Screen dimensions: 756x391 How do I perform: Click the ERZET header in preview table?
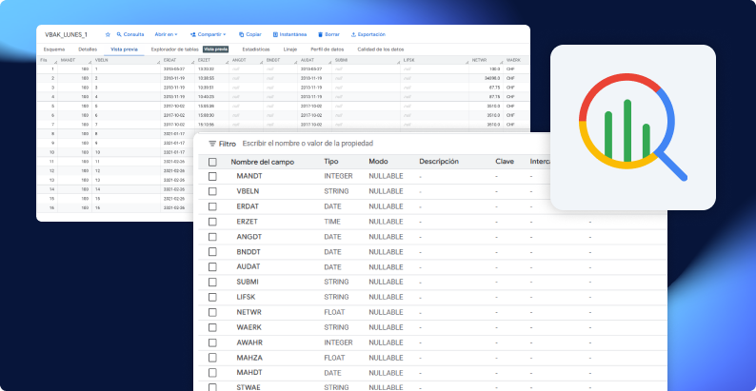tap(203, 61)
